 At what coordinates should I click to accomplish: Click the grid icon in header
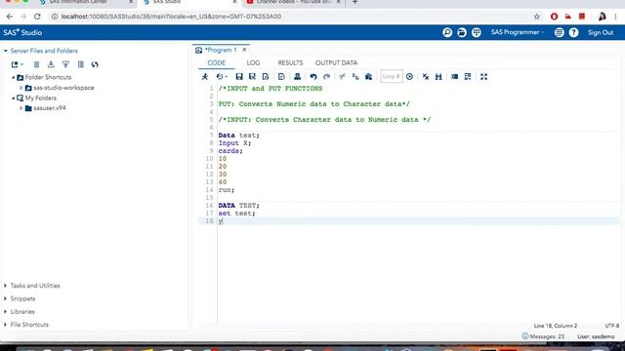(x=477, y=32)
